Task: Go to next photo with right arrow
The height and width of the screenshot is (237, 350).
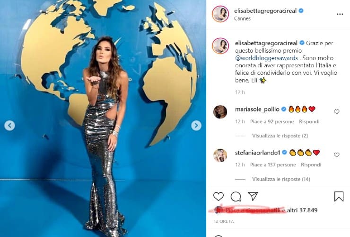Action: pyautogui.click(x=196, y=126)
